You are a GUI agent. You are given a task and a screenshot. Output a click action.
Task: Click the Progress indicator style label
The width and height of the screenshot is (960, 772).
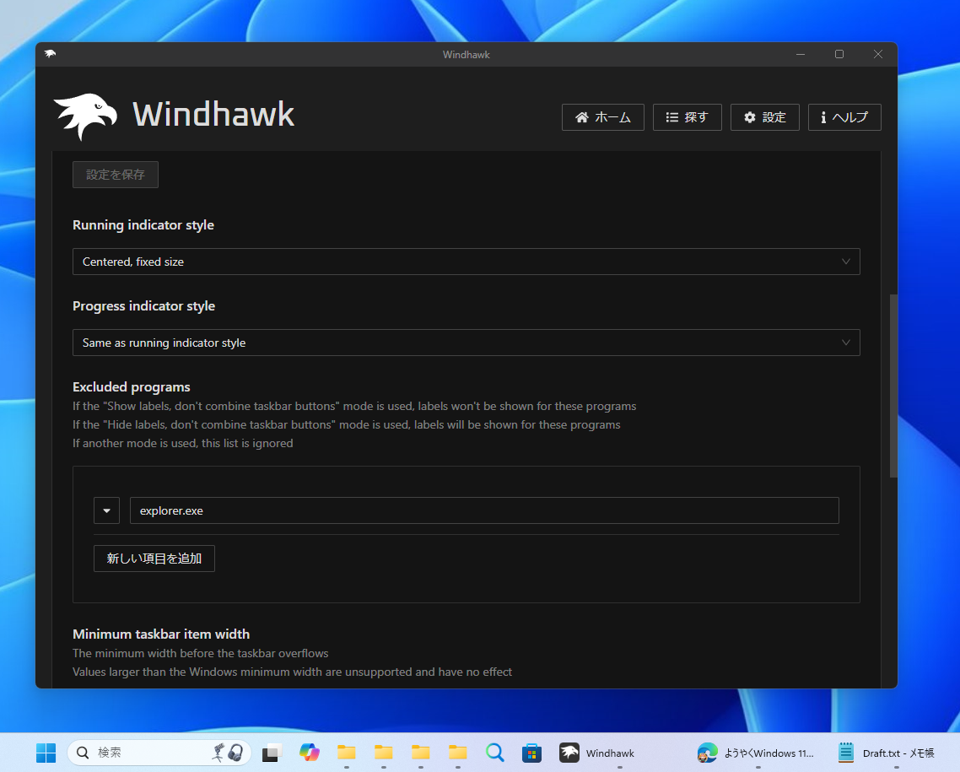click(144, 306)
